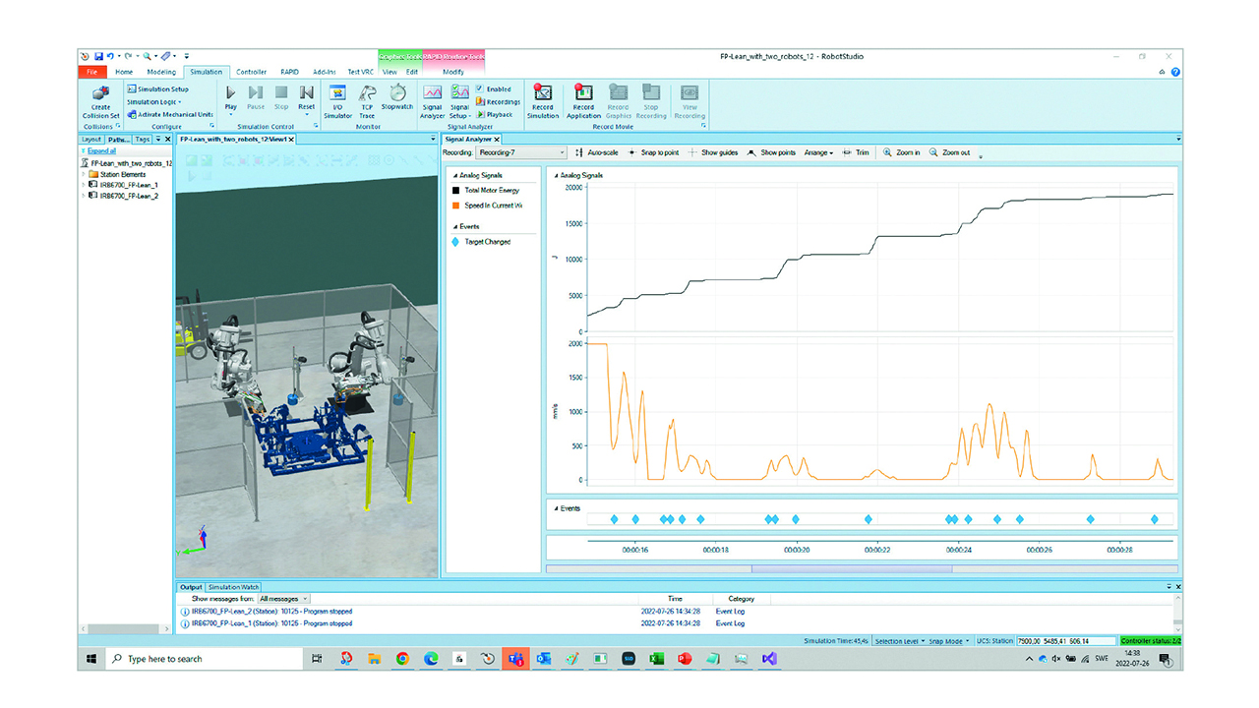Open the File menu

tap(91, 72)
